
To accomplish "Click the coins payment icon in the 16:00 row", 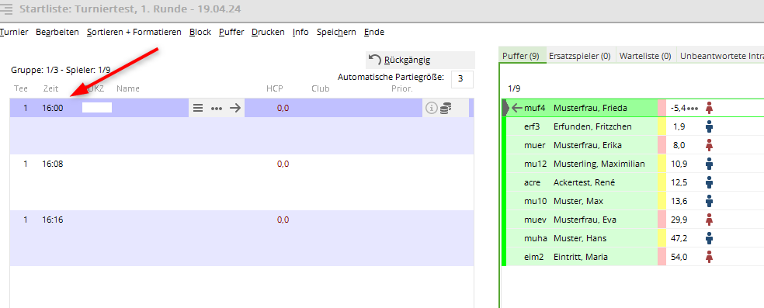I will click(x=445, y=109).
